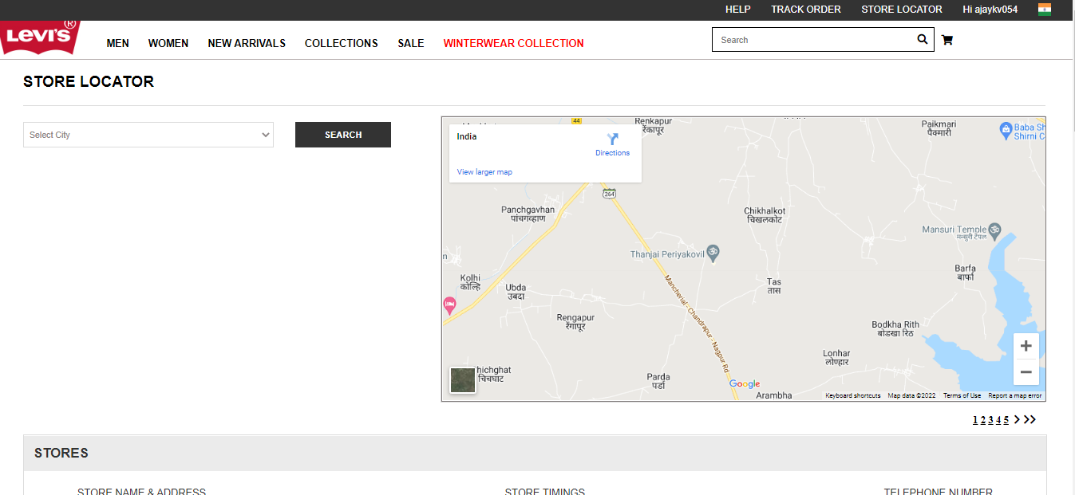Viewport: 1075px width, 495px height.
Task: Jump to last page double arrow
Action: point(1030,419)
